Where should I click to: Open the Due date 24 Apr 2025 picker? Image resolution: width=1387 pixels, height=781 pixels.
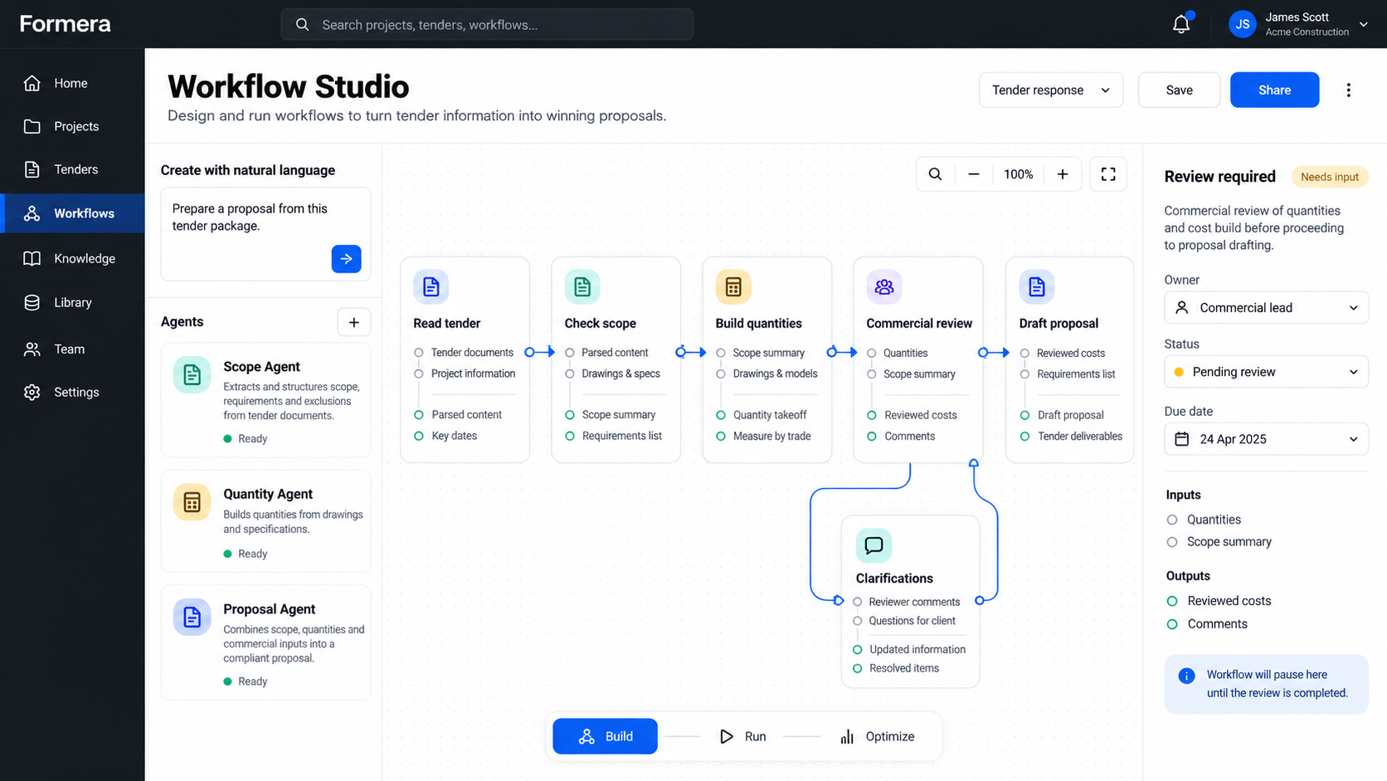(x=1266, y=439)
